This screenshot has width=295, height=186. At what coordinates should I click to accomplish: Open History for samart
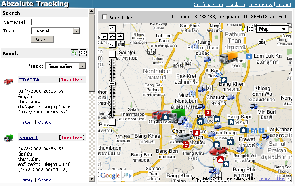(25, 180)
